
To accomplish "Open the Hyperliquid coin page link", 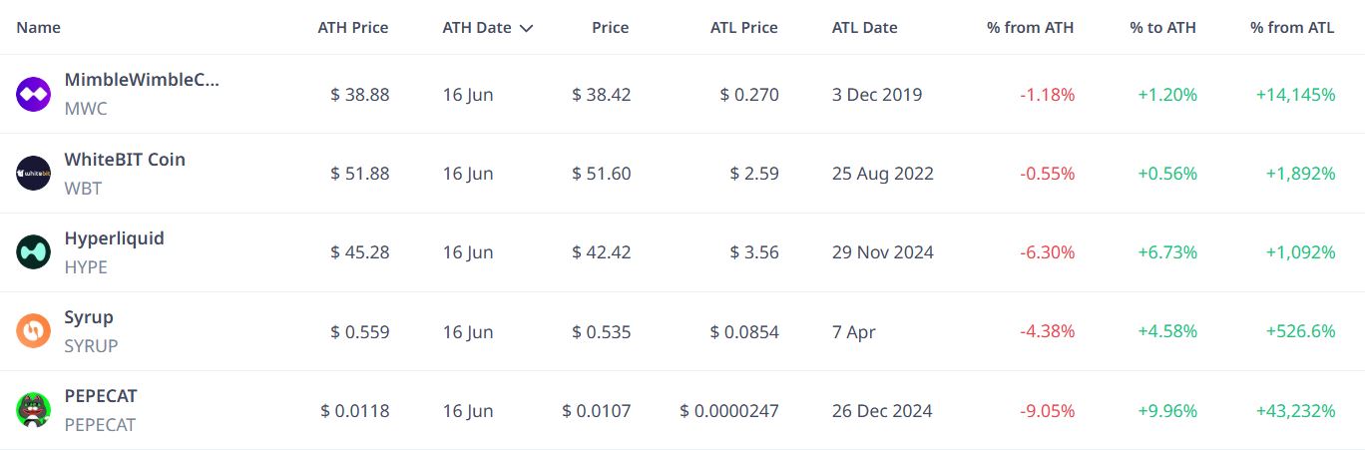I will click(115, 238).
